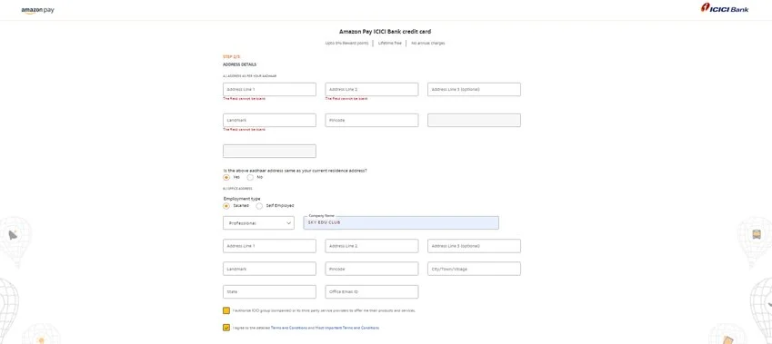The image size is (772, 344).
Task: Focus the office Address Line 2 field
Action: [x=372, y=246]
